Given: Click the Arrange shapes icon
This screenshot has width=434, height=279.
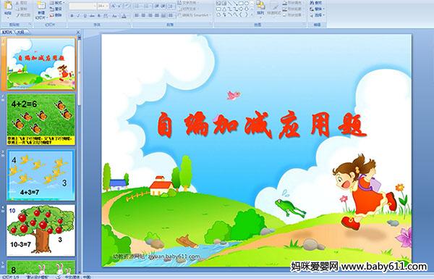Looking at the screenshot, I should [260, 8].
